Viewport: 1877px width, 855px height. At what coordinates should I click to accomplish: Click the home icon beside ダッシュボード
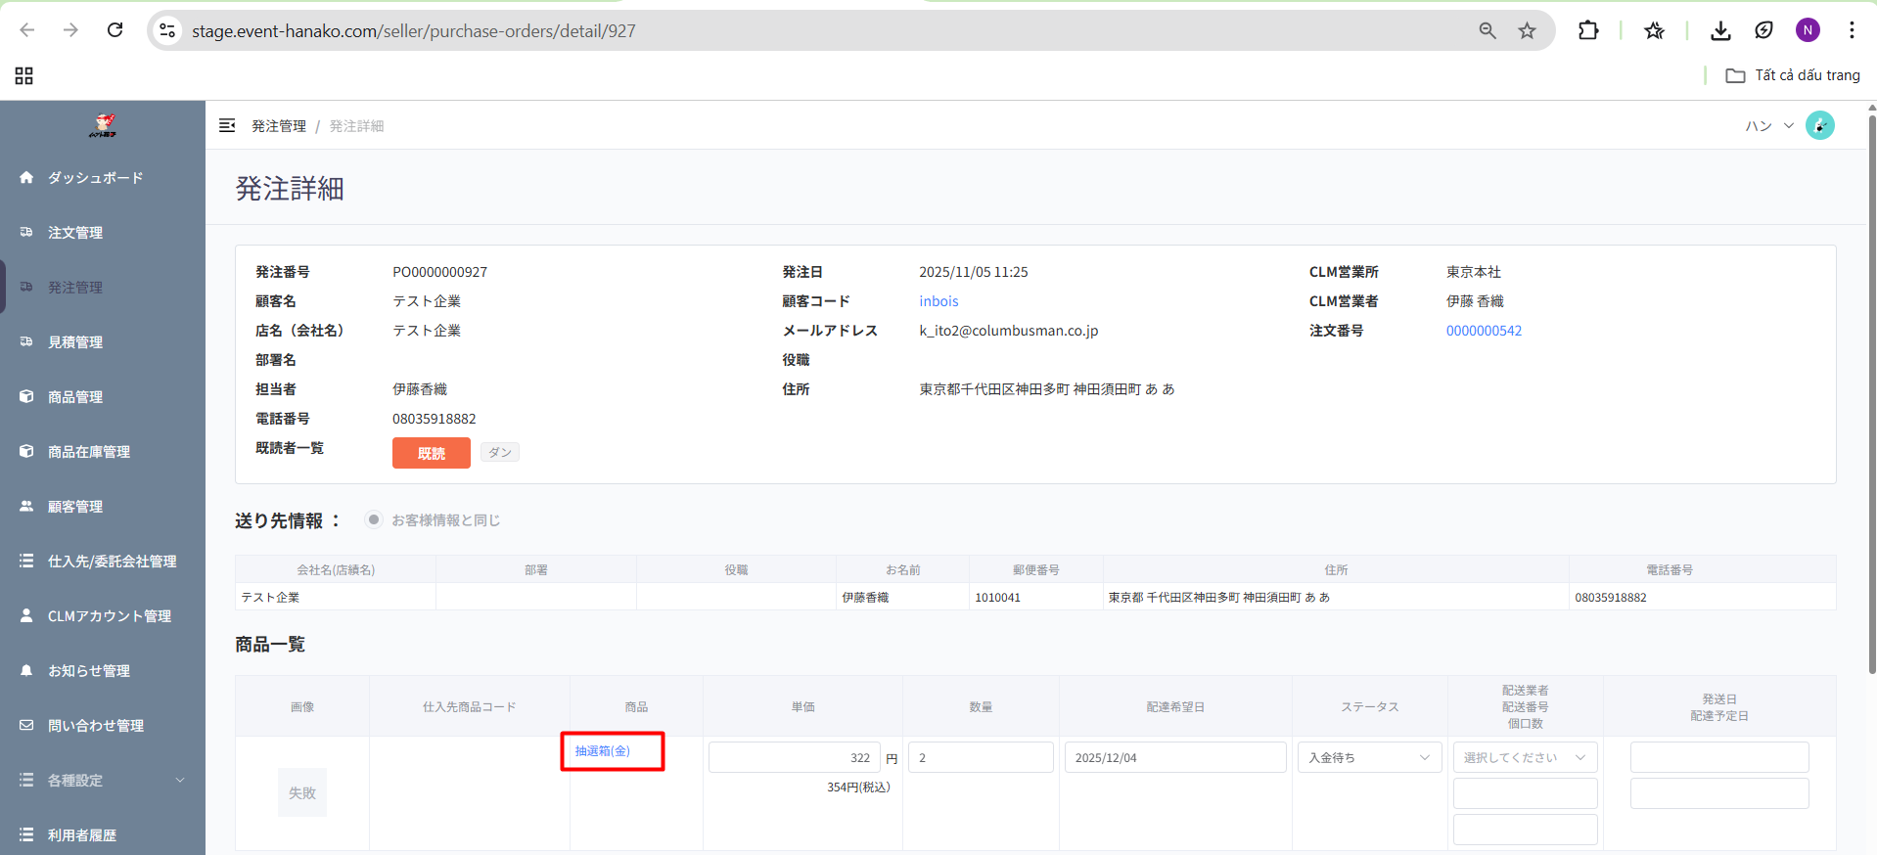coord(26,177)
